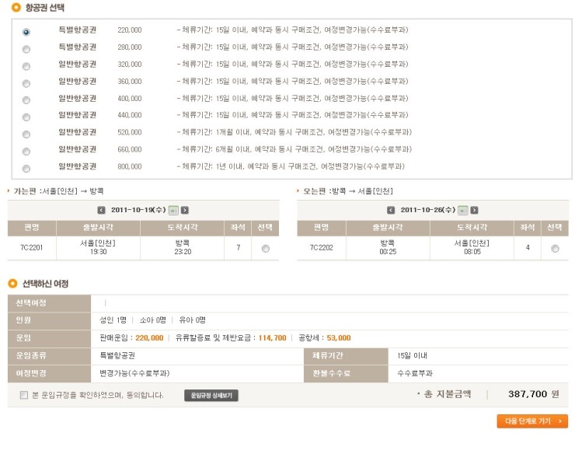
Task: Click previous day arrow for return date 2011-10-26
Action: [391, 210]
